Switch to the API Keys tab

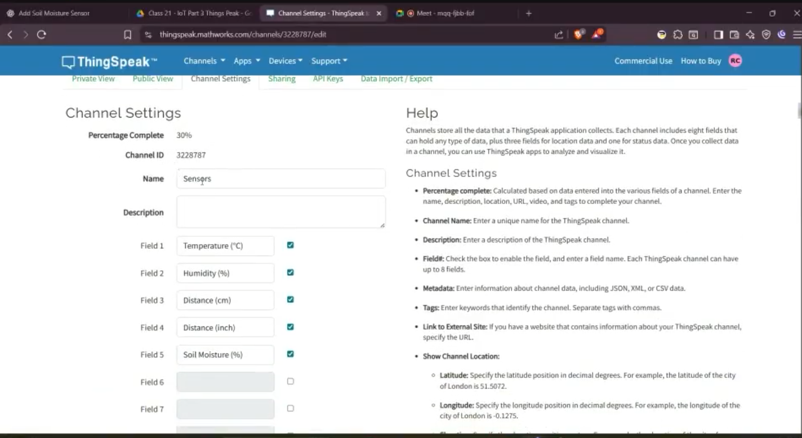coord(328,79)
